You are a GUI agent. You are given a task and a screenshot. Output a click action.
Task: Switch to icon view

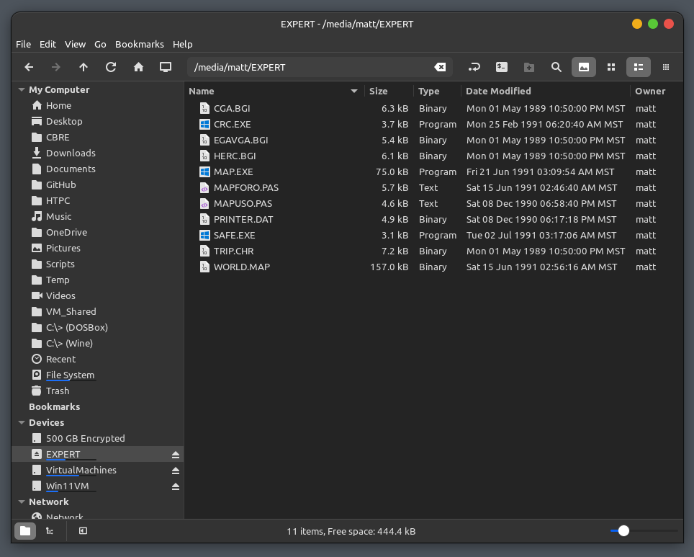(x=611, y=67)
